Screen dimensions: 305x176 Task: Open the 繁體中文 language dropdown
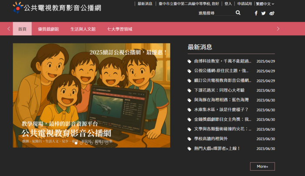click(x=265, y=4)
